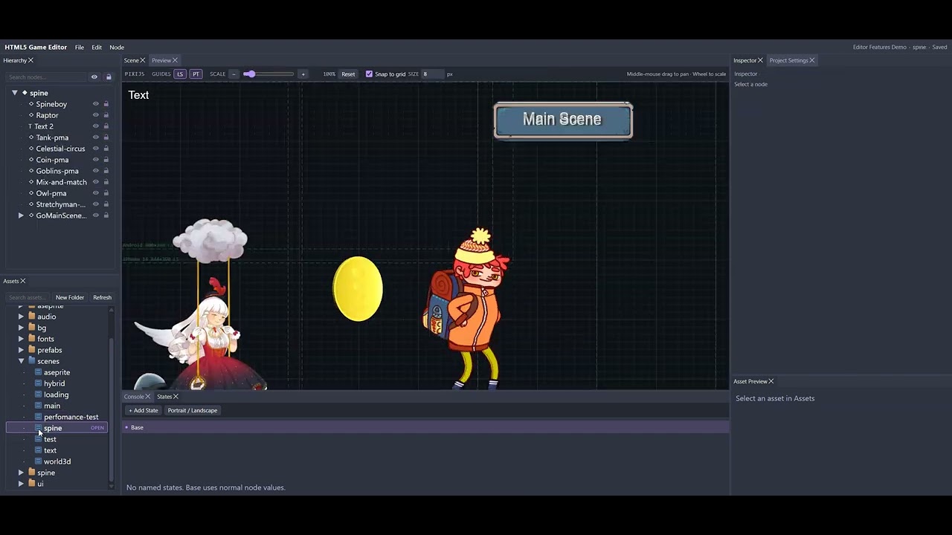Refresh the assets list
The width and height of the screenshot is (952, 535).
point(103,297)
